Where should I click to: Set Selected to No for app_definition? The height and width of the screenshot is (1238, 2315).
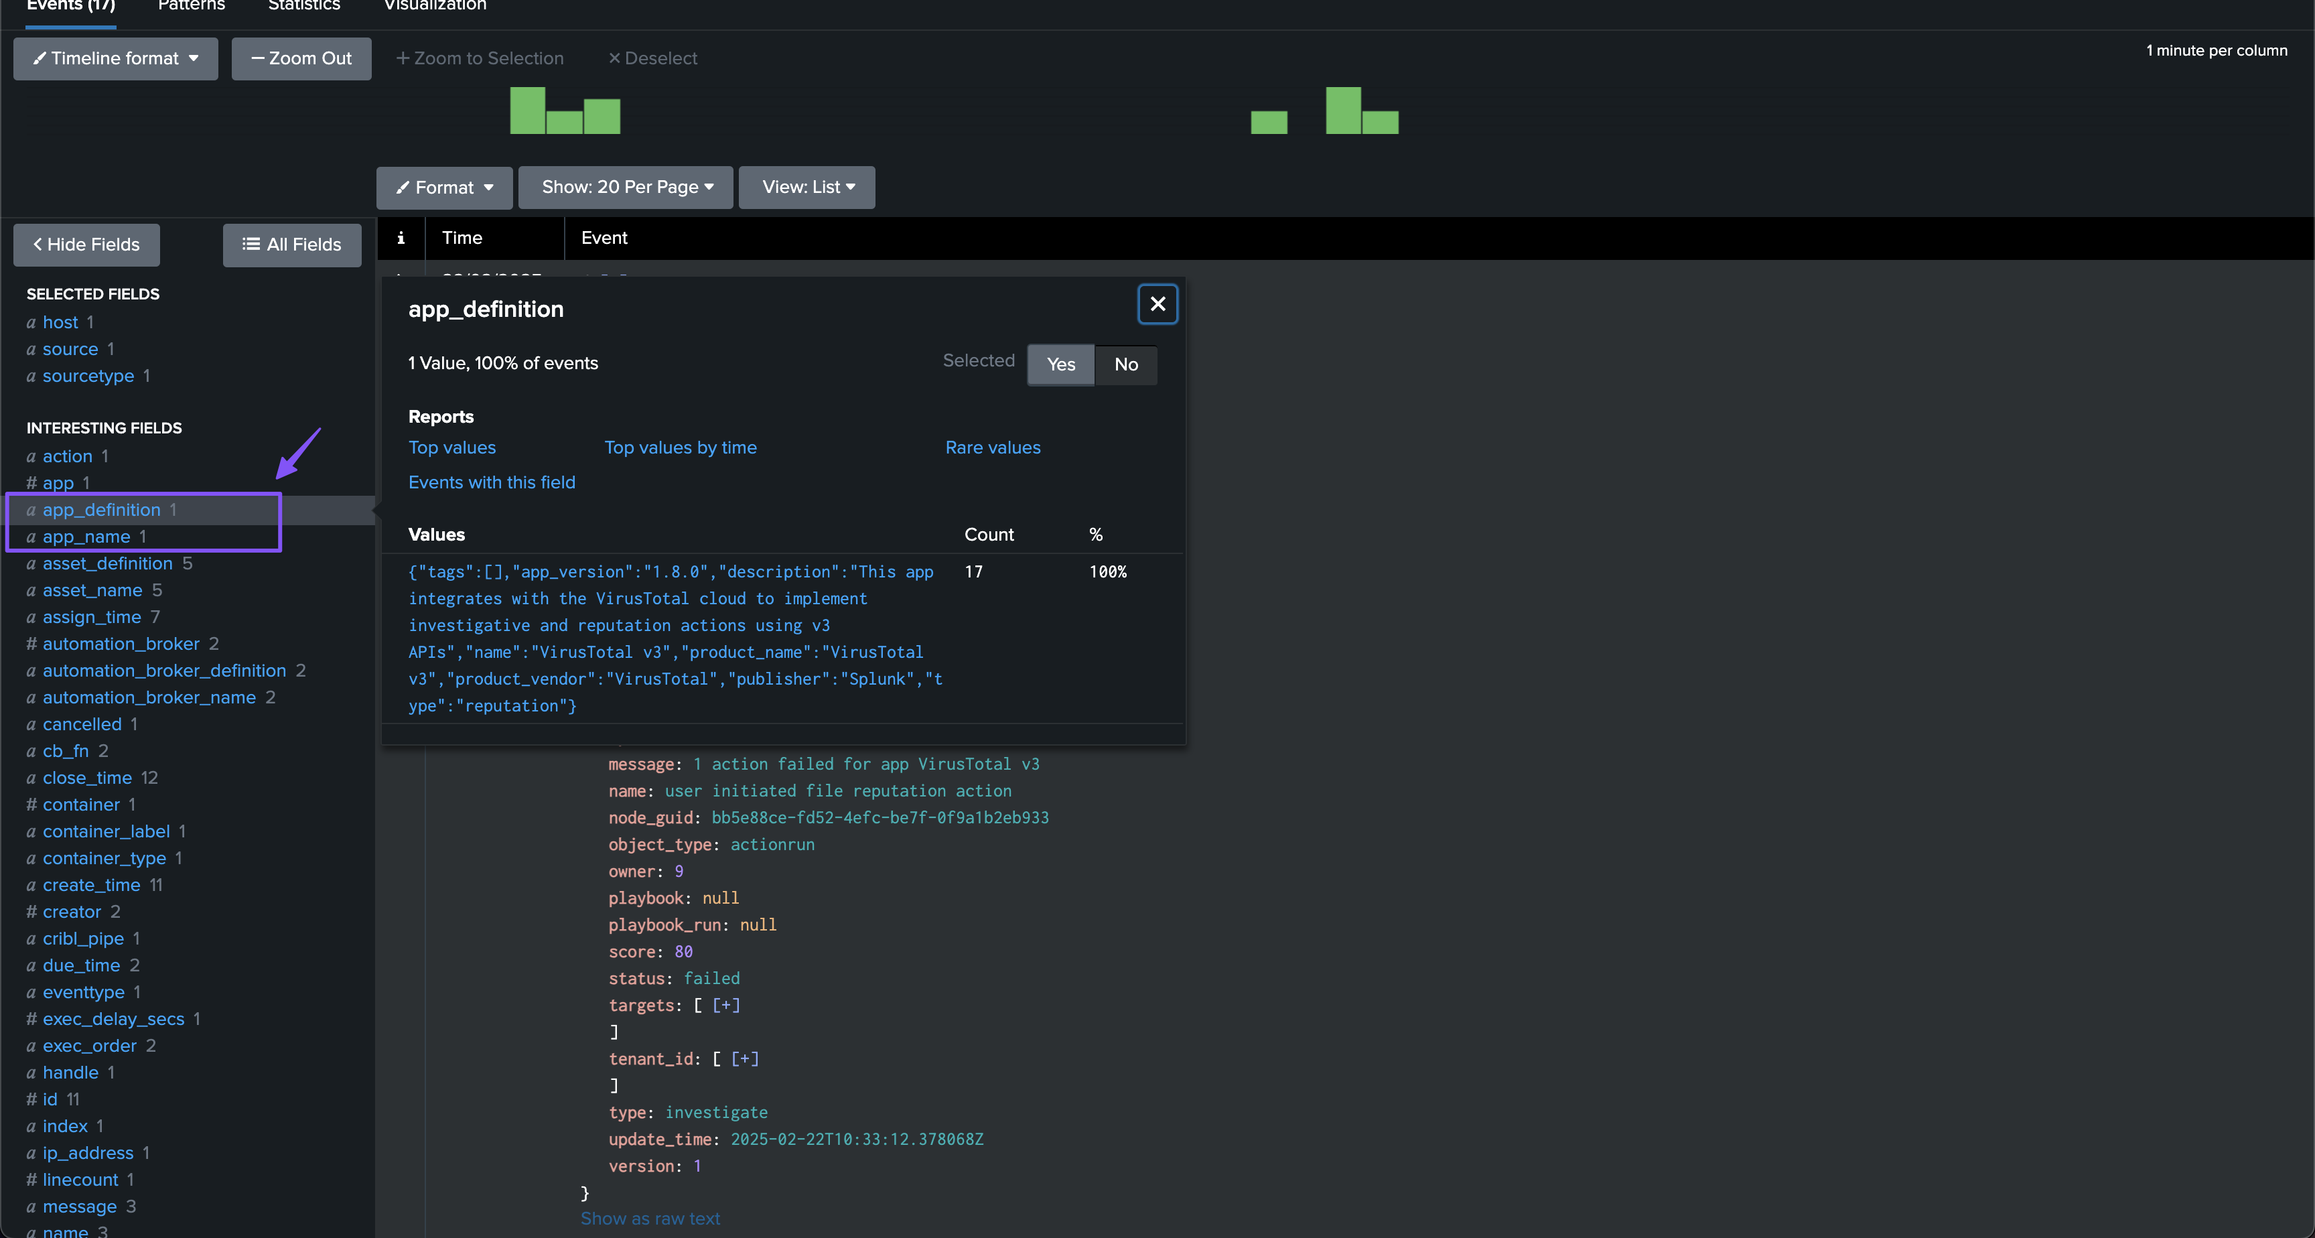(x=1126, y=364)
